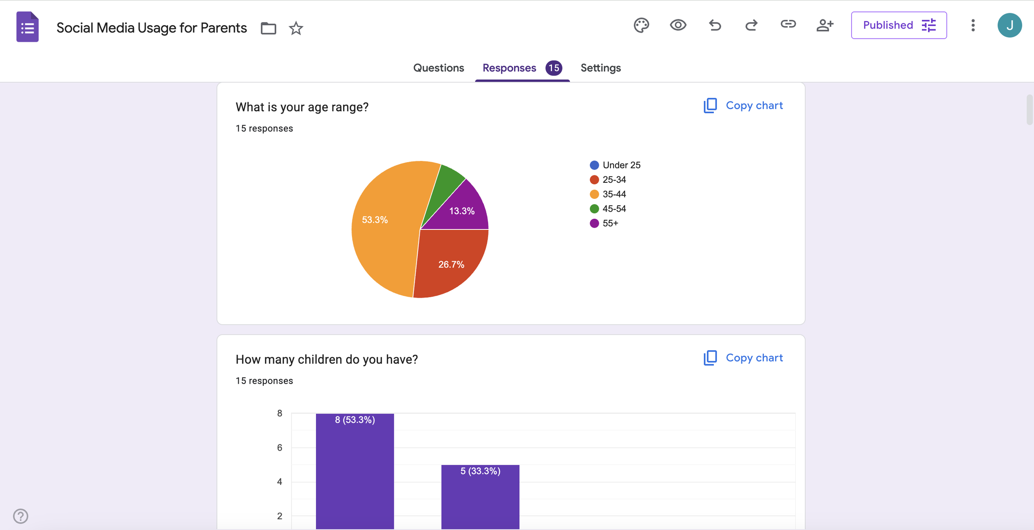Click the undo arrow
1034x530 pixels.
coord(715,25)
